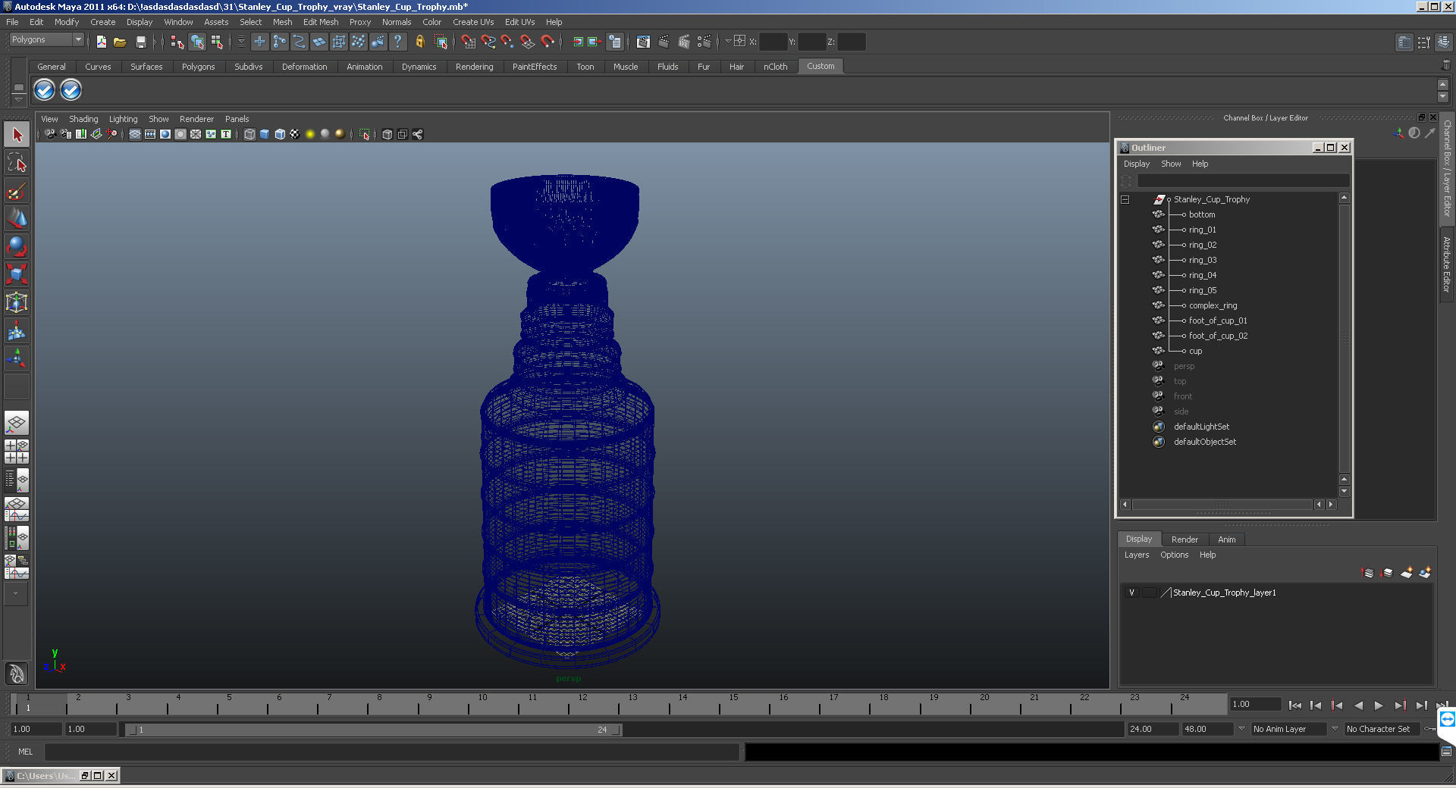
Task: Expand quick layout options arrow in toolbox
Action: tap(15, 594)
